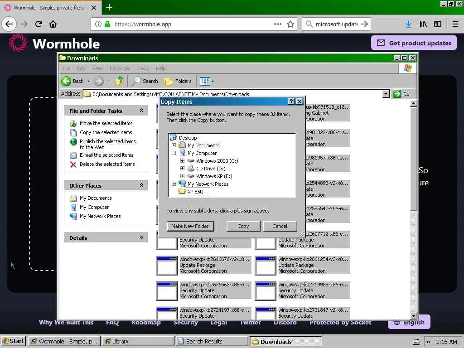Viewport: 464px width, 348px height.
Task: Open Firefox hamburger menu
Action: pyautogui.click(x=455, y=24)
